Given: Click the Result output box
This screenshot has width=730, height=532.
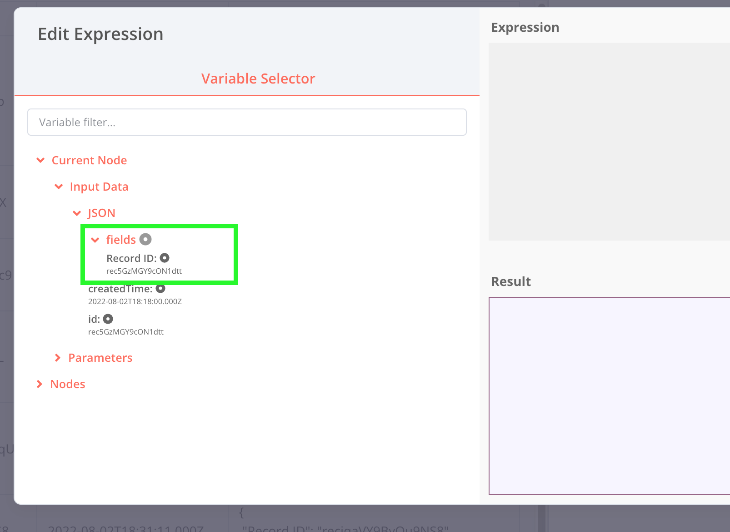Looking at the screenshot, I should (x=609, y=395).
